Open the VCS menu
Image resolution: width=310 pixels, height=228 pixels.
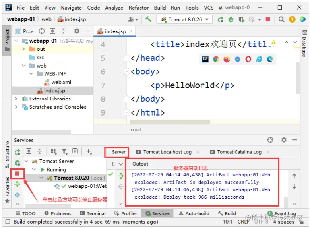pos(209,8)
